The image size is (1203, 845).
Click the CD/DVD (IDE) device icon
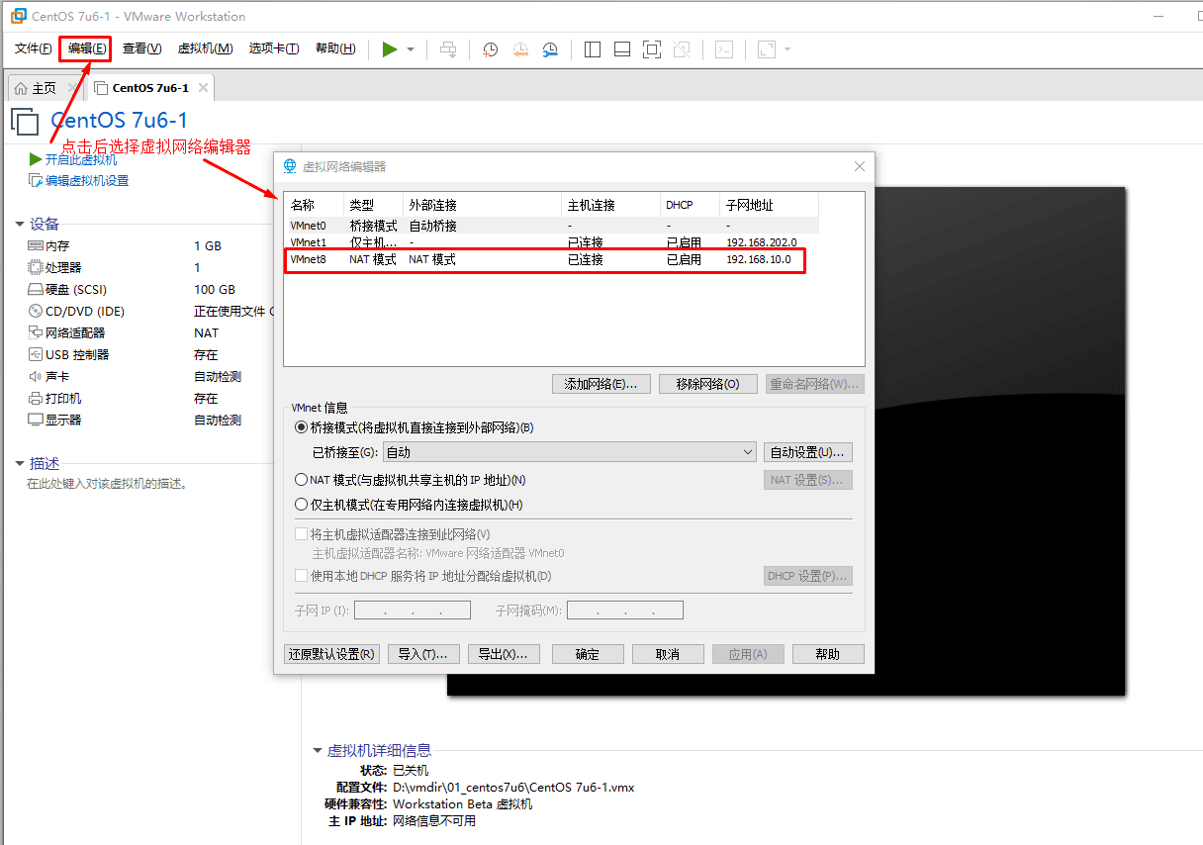[36, 311]
